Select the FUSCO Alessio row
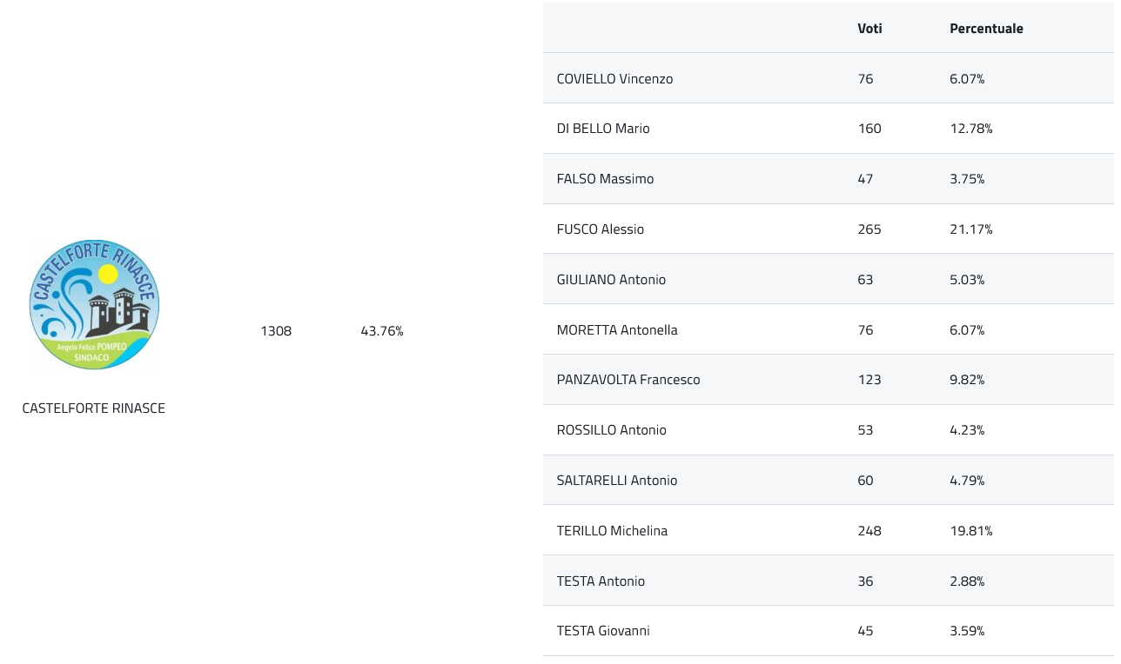 [x=829, y=229]
